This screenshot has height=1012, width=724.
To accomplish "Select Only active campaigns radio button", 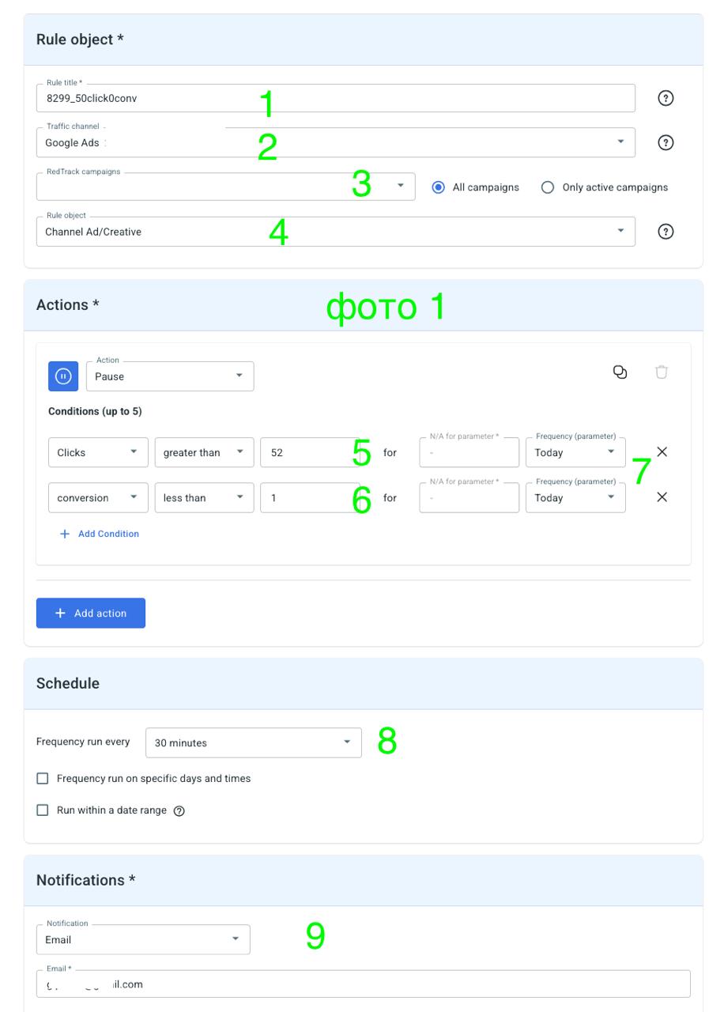I will click(x=547, y=187).
